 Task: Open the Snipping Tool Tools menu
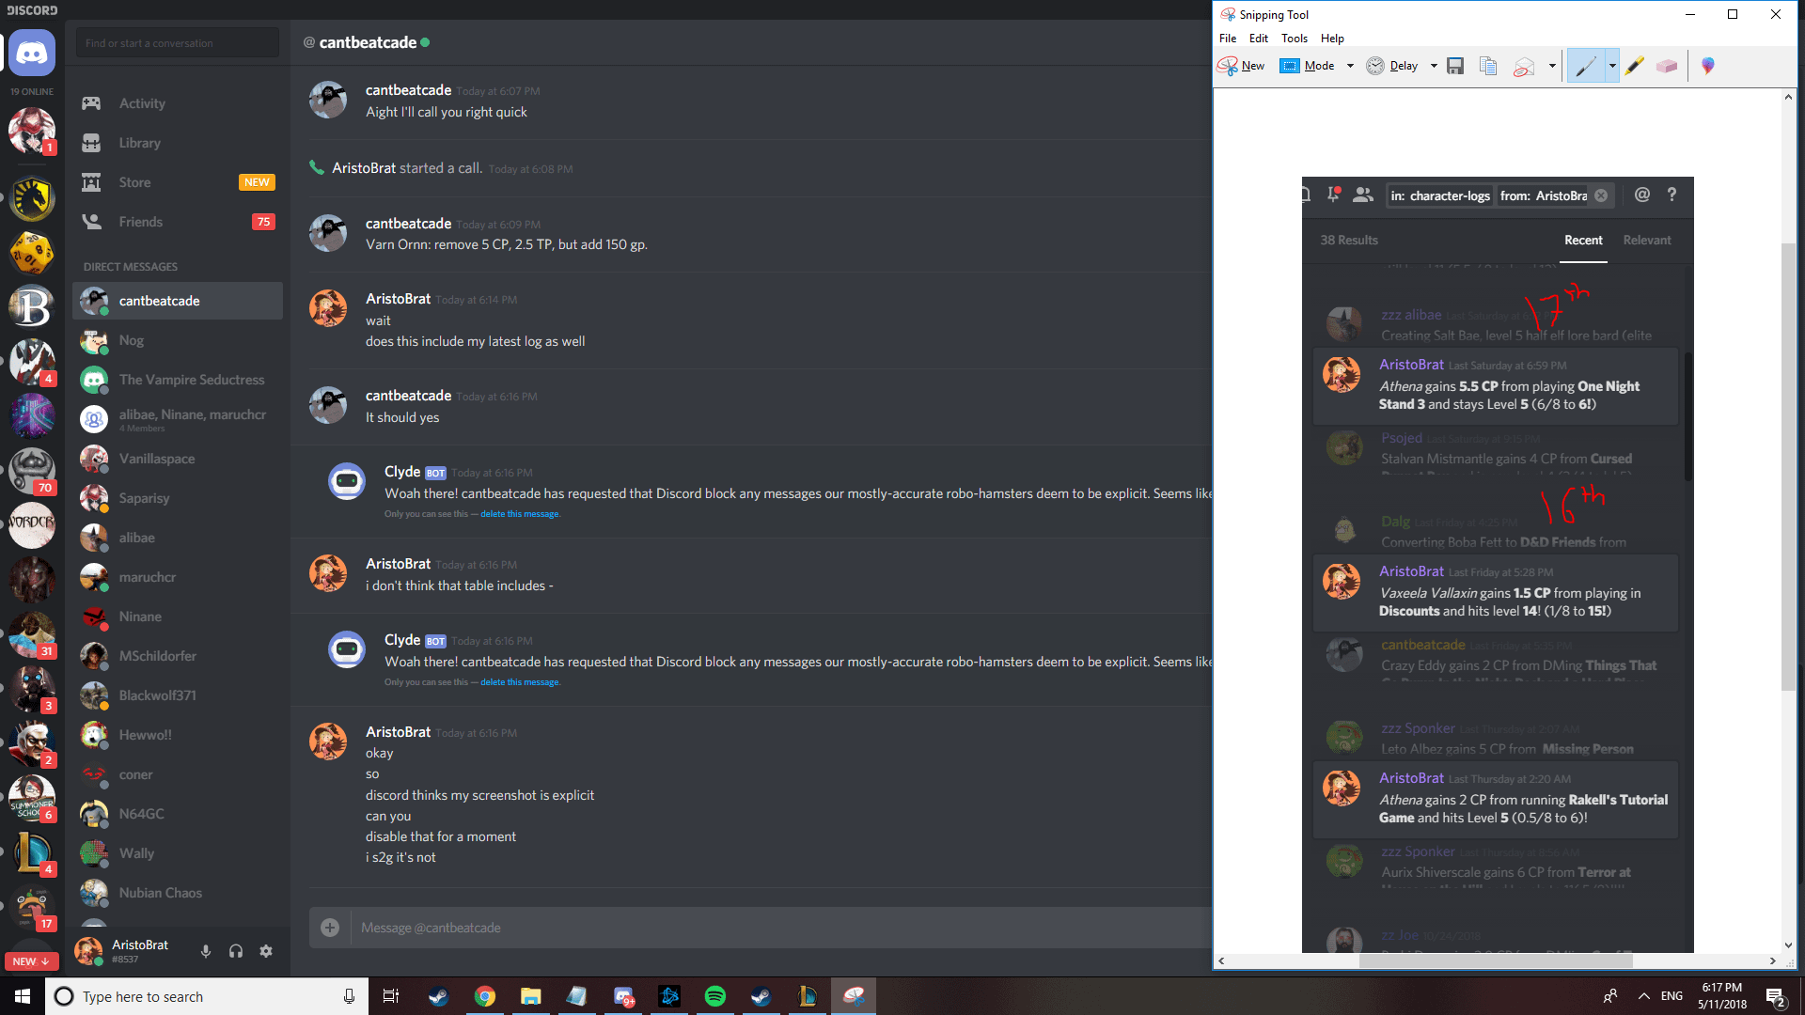(1293, 39)
